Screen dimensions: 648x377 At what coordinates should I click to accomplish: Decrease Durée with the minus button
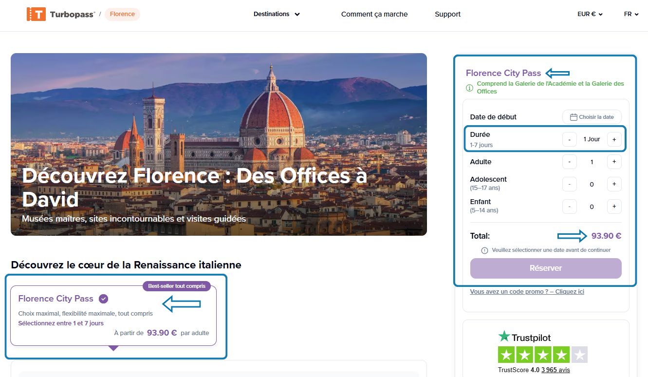[x=570, y=139]
